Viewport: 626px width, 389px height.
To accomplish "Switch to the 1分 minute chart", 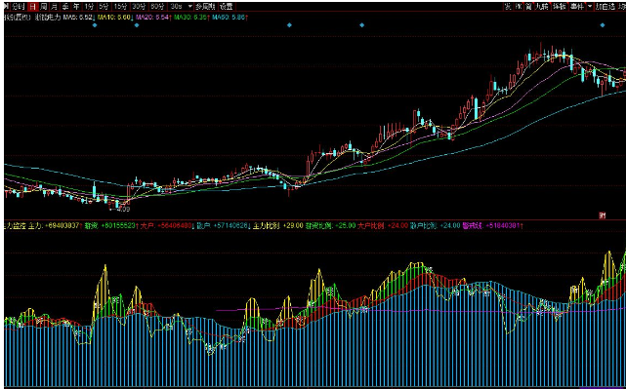I will [89, 7].
